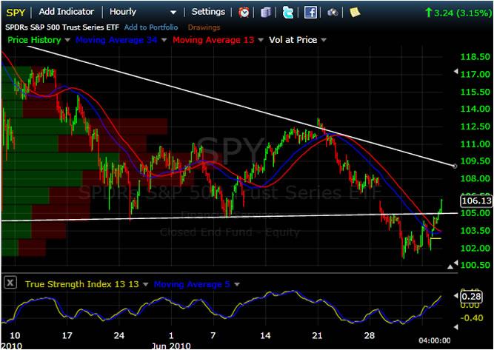Click the left-pointing triangle beside 0.28
The width and height of the screenshot is (494, 350).
455,295
